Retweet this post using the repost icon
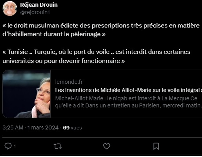 point(58,146)
